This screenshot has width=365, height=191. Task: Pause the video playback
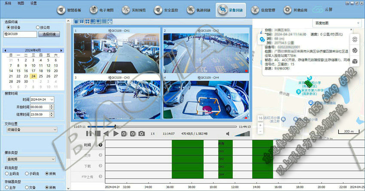point(89,134)
